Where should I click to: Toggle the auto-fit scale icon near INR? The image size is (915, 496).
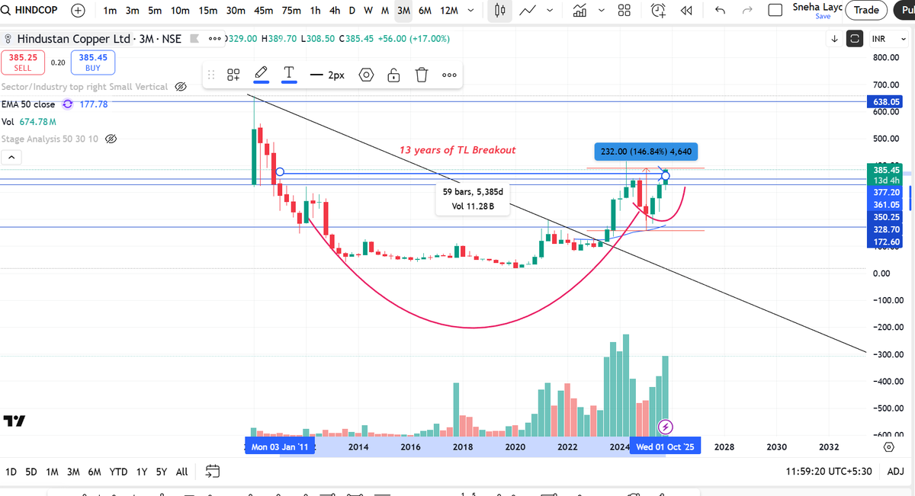point(855,39)
